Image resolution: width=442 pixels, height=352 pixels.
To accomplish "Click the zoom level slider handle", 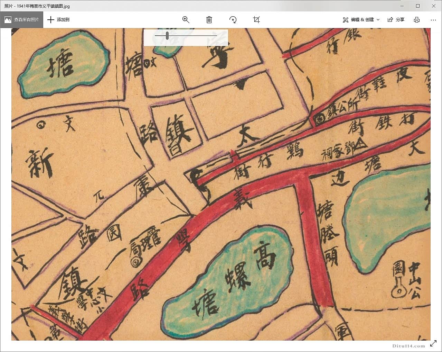I will (167, 35).
